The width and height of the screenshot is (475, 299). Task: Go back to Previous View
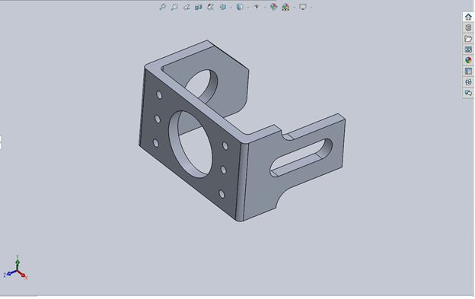pyautogui.click(x=186, y=7)
